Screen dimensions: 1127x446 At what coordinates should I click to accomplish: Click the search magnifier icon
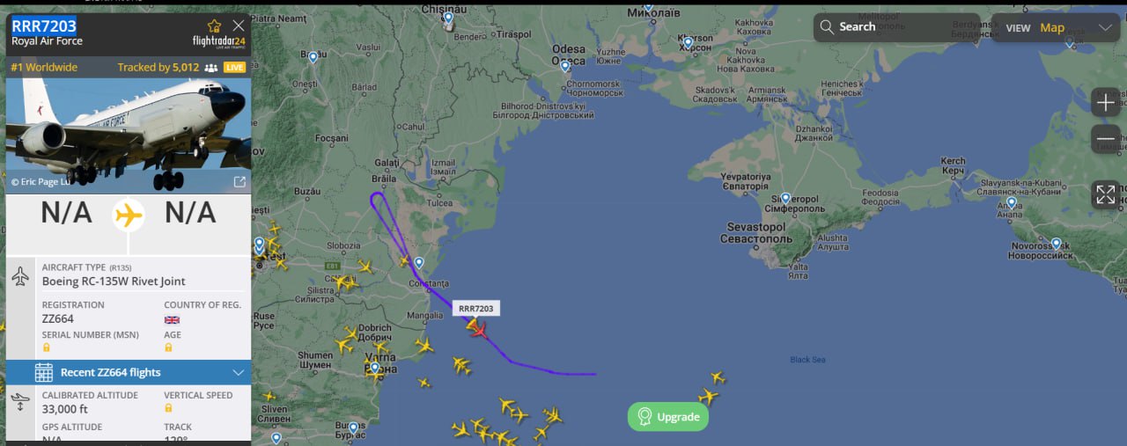click(827, 27)
